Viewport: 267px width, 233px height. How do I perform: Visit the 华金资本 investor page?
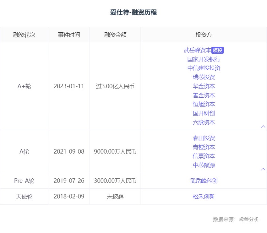(x=204, y=86)
